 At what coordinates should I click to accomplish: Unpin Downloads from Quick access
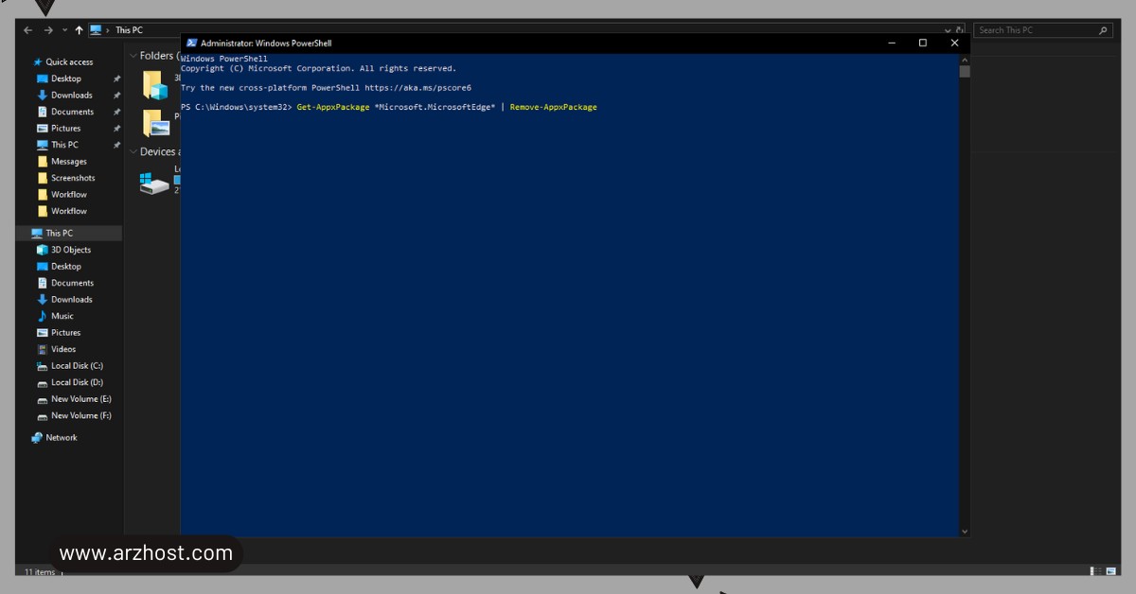tap(115, 95)
